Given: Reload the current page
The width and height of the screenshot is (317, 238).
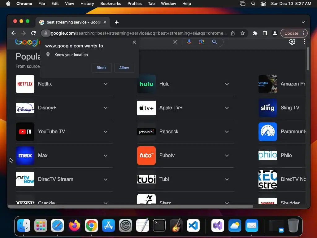Looking at the screenshot, I should click(33, 33).
